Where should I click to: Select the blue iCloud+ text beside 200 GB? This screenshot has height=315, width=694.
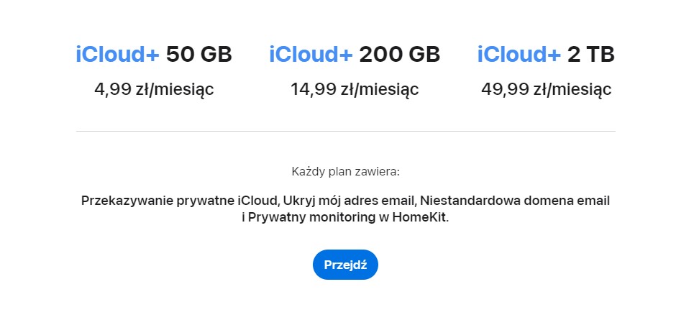[x=311, y=55]
